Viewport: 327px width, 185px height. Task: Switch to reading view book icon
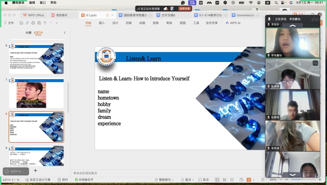pyautogui.click(x=232, y=180)
